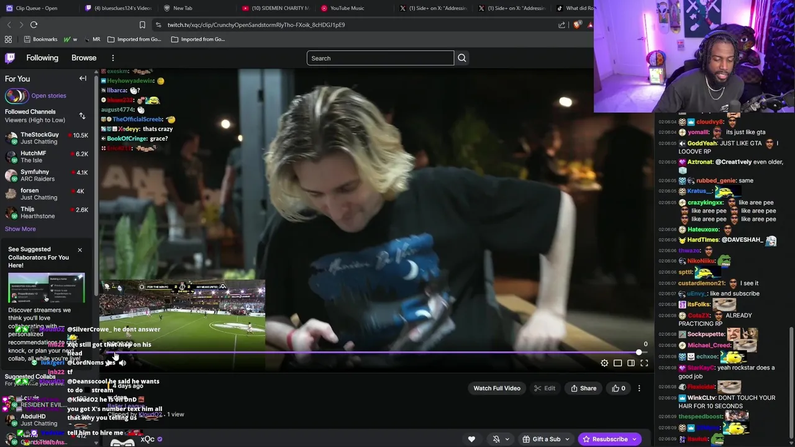This screenshot has width=795, height=447.
Task: Click the w bookmark shortcut
Action: click(x=70, y=39)
